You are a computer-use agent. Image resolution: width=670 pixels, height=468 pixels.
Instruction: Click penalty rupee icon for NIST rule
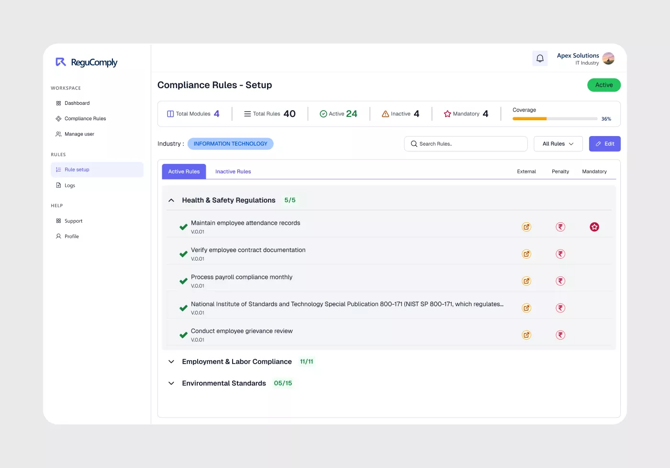tap(560, 308)
